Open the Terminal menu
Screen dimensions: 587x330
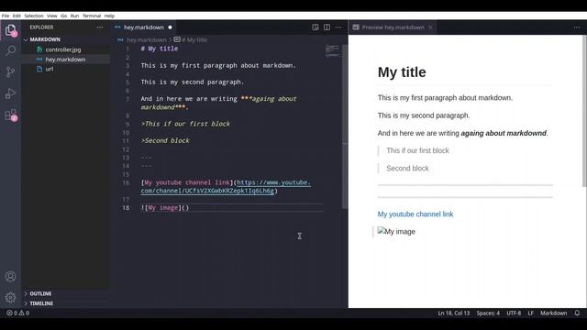92,16
